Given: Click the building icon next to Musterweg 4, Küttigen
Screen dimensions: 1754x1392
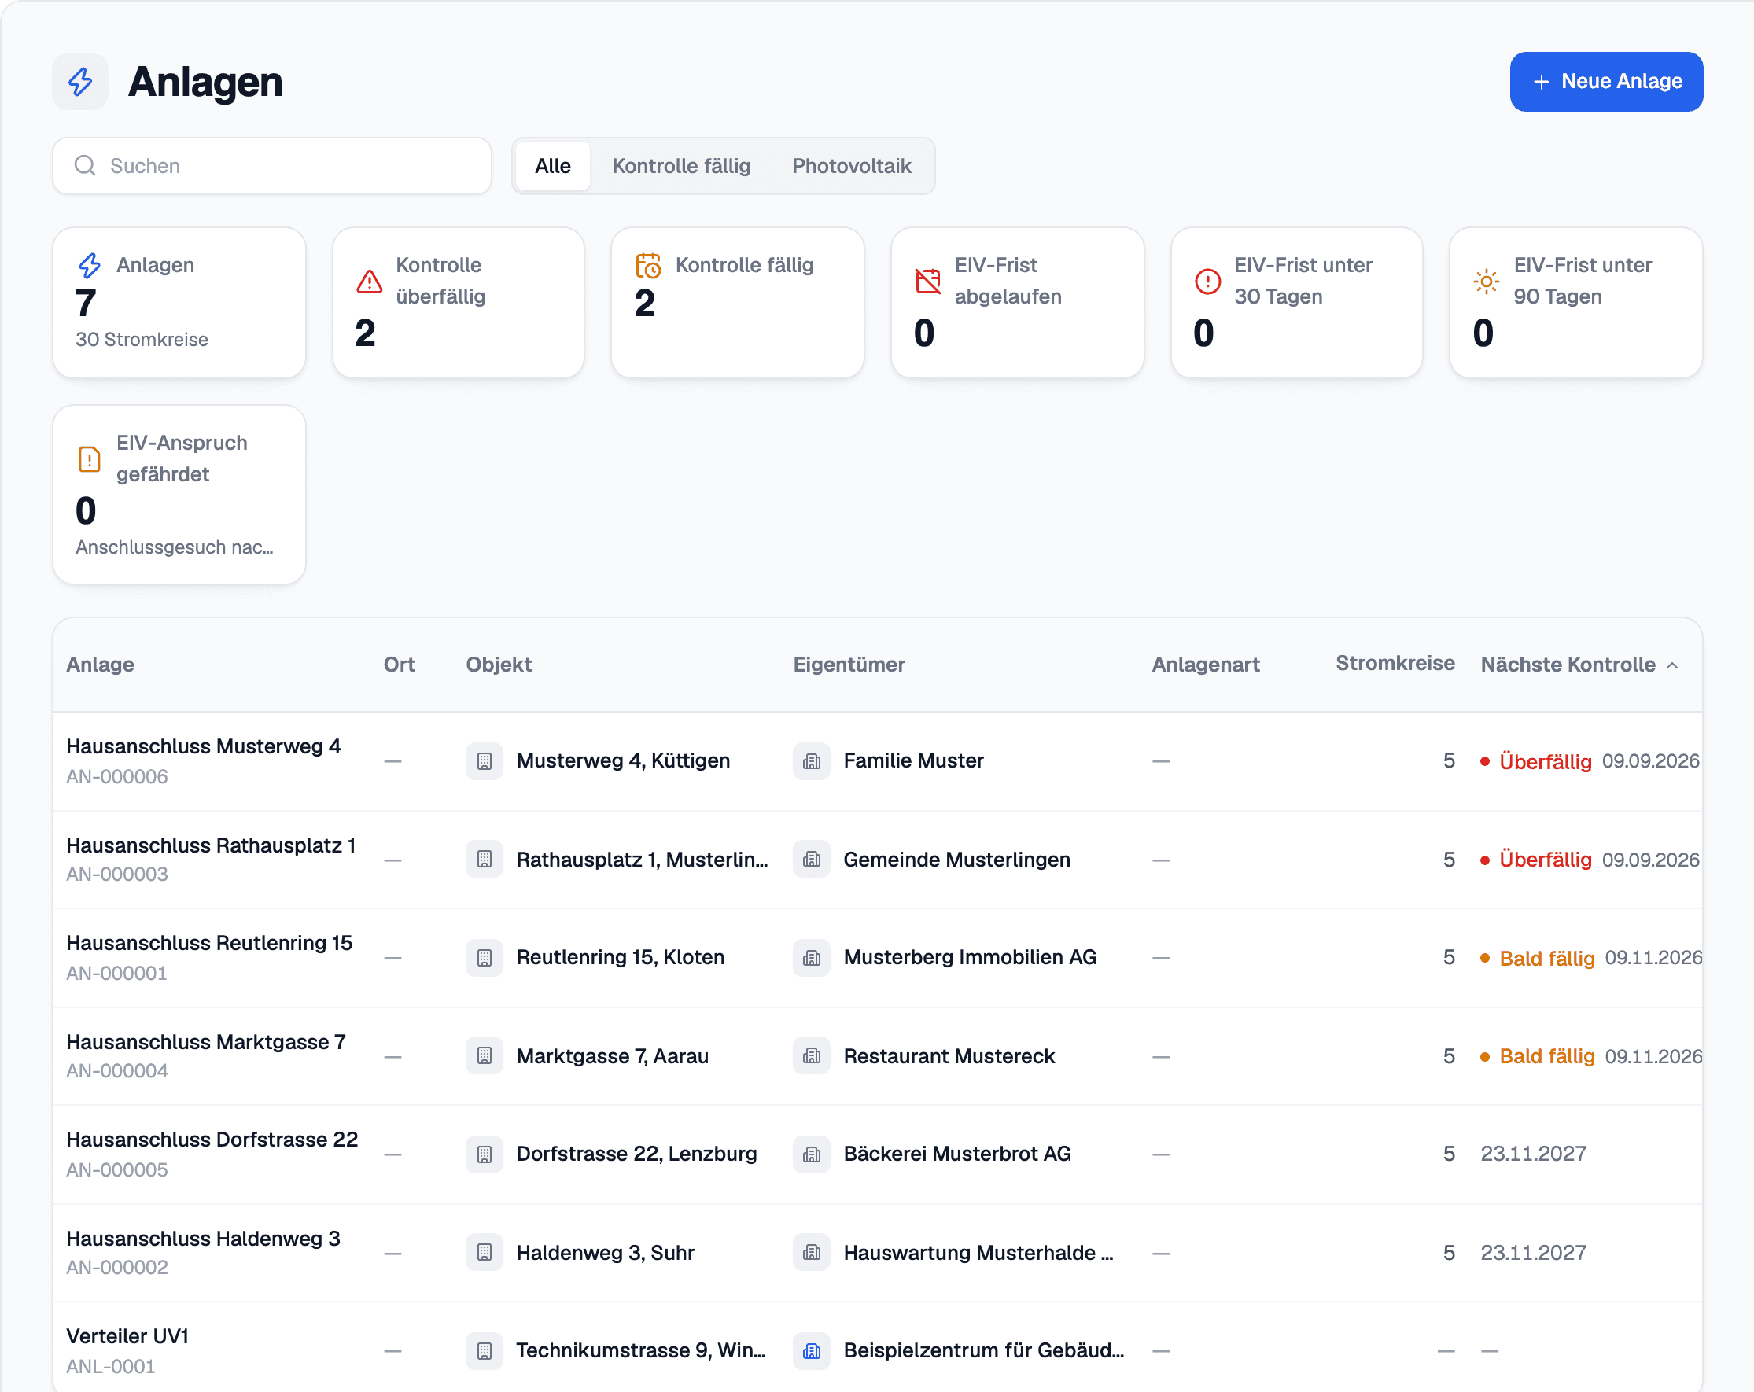Looking at the screenshot, I should (484, 761).
